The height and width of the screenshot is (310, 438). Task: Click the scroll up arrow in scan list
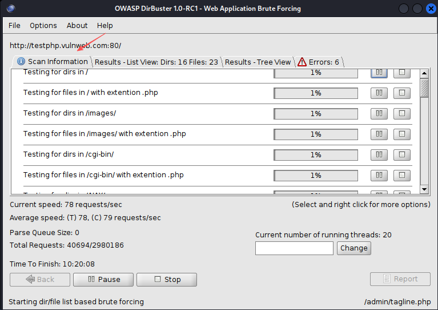click(424, 73)
